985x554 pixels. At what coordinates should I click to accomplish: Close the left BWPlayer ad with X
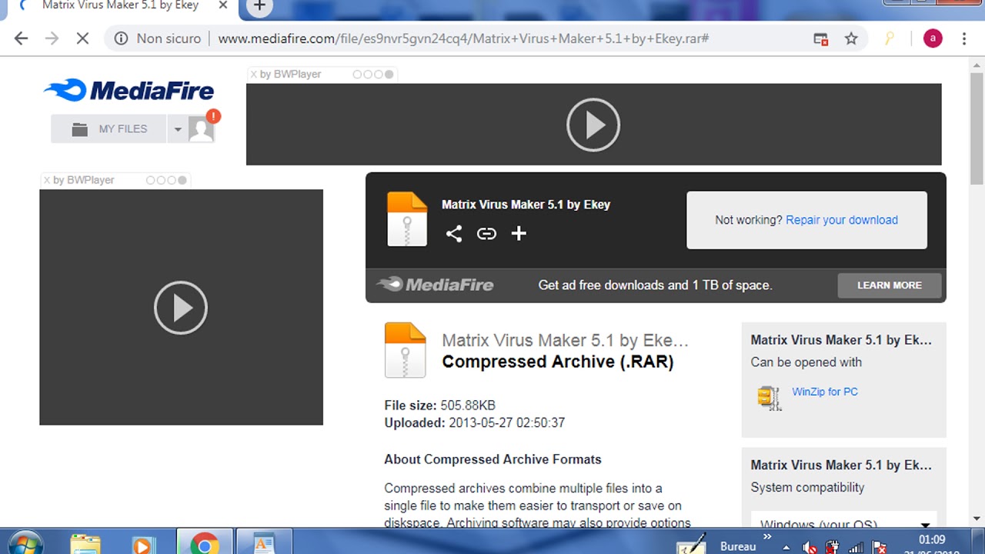click(47, 180)
